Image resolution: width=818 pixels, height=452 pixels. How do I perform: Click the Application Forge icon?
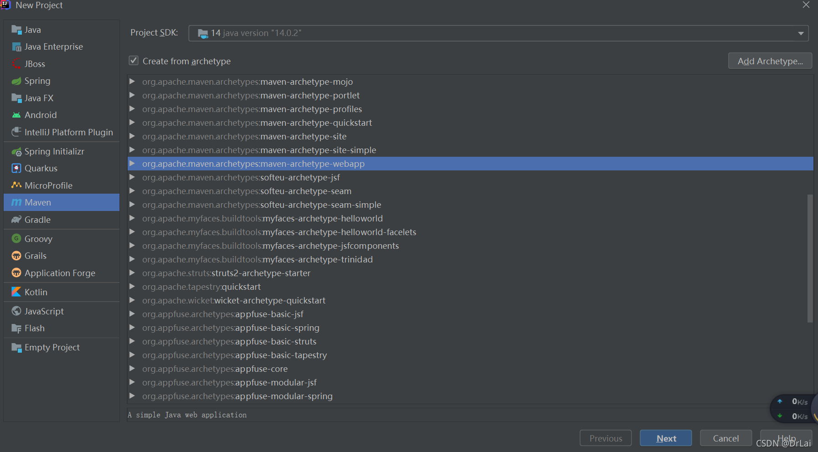16,273
